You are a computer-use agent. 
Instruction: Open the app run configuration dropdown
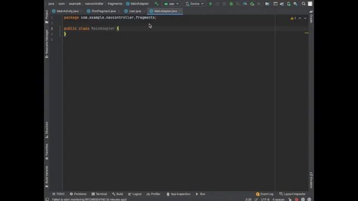pos(172,4)
